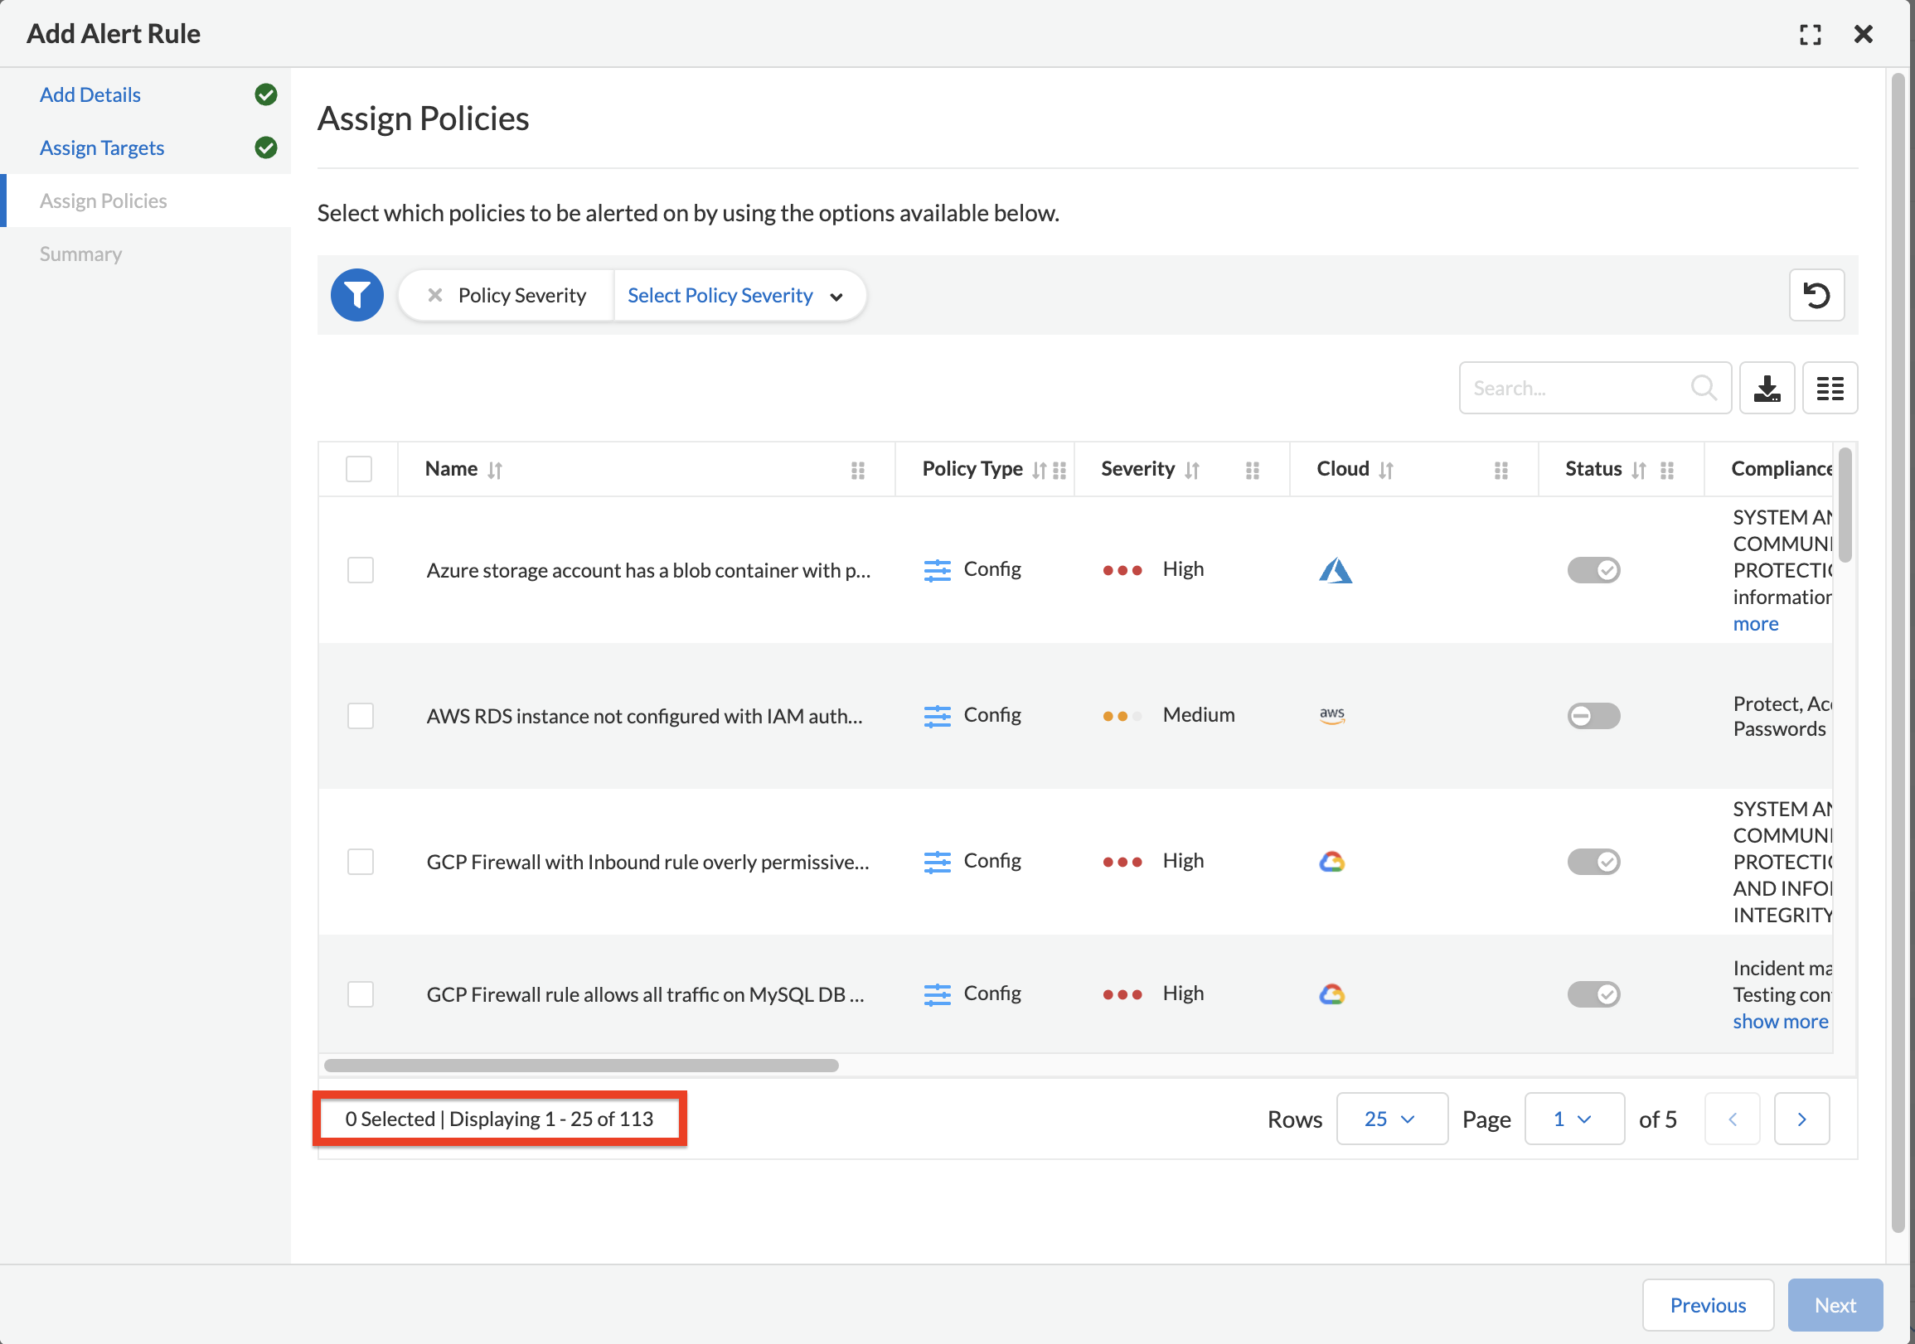Enable the AWS RDS policy status toggle
The height and width of the screenshot is (1344, 1915).
(x=1593, y=715)
